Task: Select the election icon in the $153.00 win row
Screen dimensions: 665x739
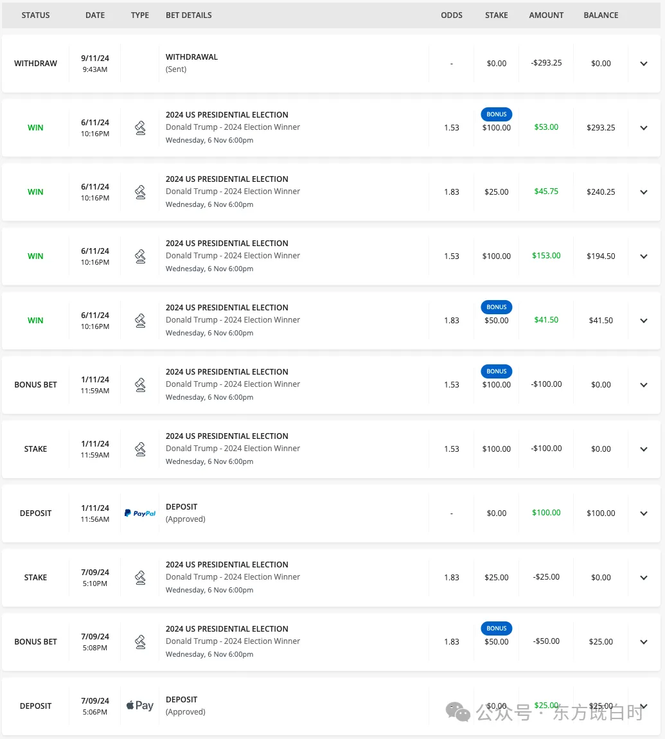Action: [140, 256]
